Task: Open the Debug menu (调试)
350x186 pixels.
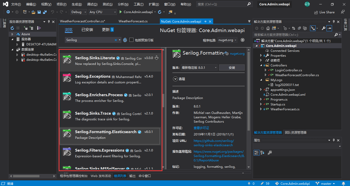Action: [92, 4]
